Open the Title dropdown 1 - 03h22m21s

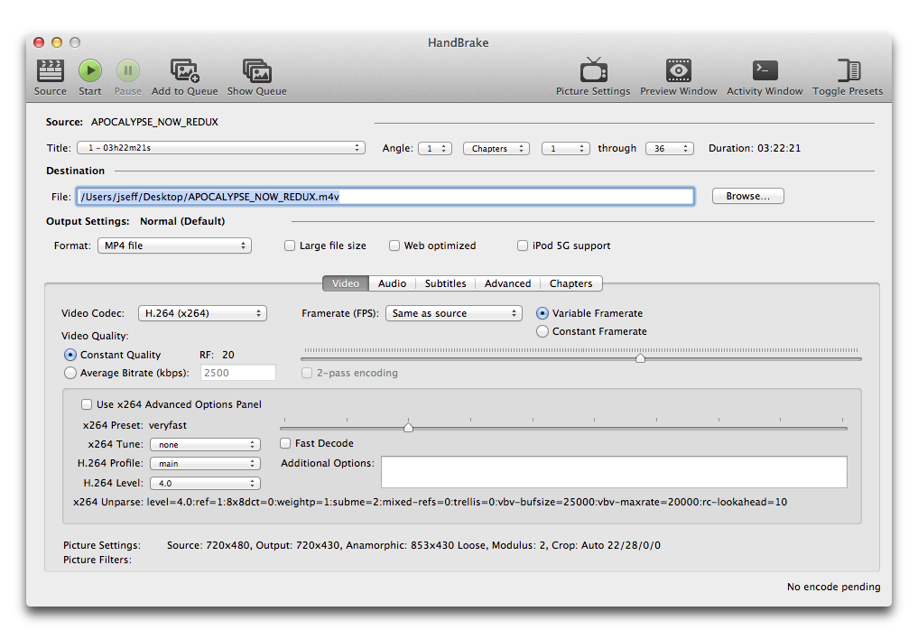tap(221, 148)
